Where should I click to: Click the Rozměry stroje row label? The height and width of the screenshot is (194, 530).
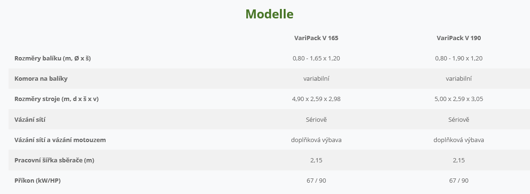tap(56, 99)
